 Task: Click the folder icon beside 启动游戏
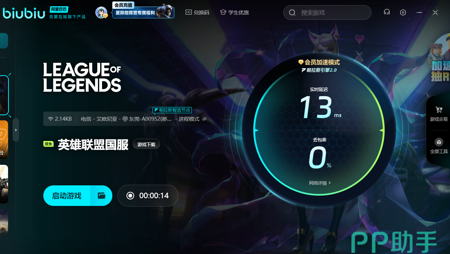coord(102,196)
